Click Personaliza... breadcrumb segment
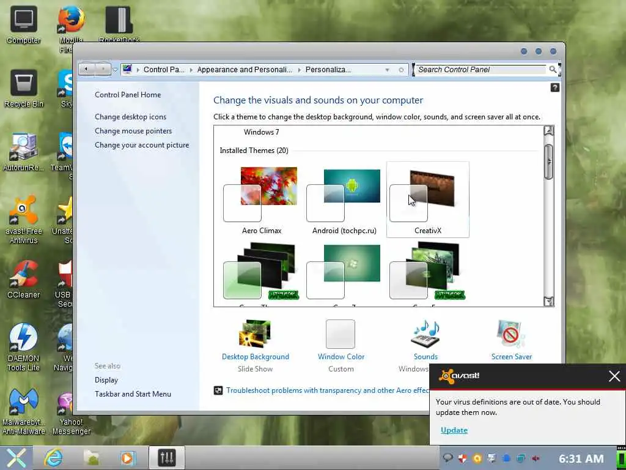This screenshot has width=626, height=470. [x=328, y=70]
